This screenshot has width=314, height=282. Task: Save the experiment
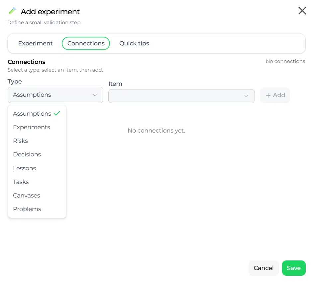(x=294, y=268)
